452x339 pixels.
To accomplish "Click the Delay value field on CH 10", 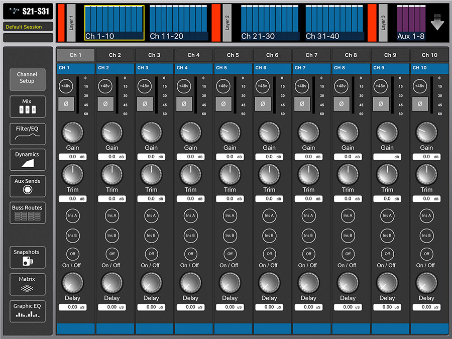I will tap(426, 307).
